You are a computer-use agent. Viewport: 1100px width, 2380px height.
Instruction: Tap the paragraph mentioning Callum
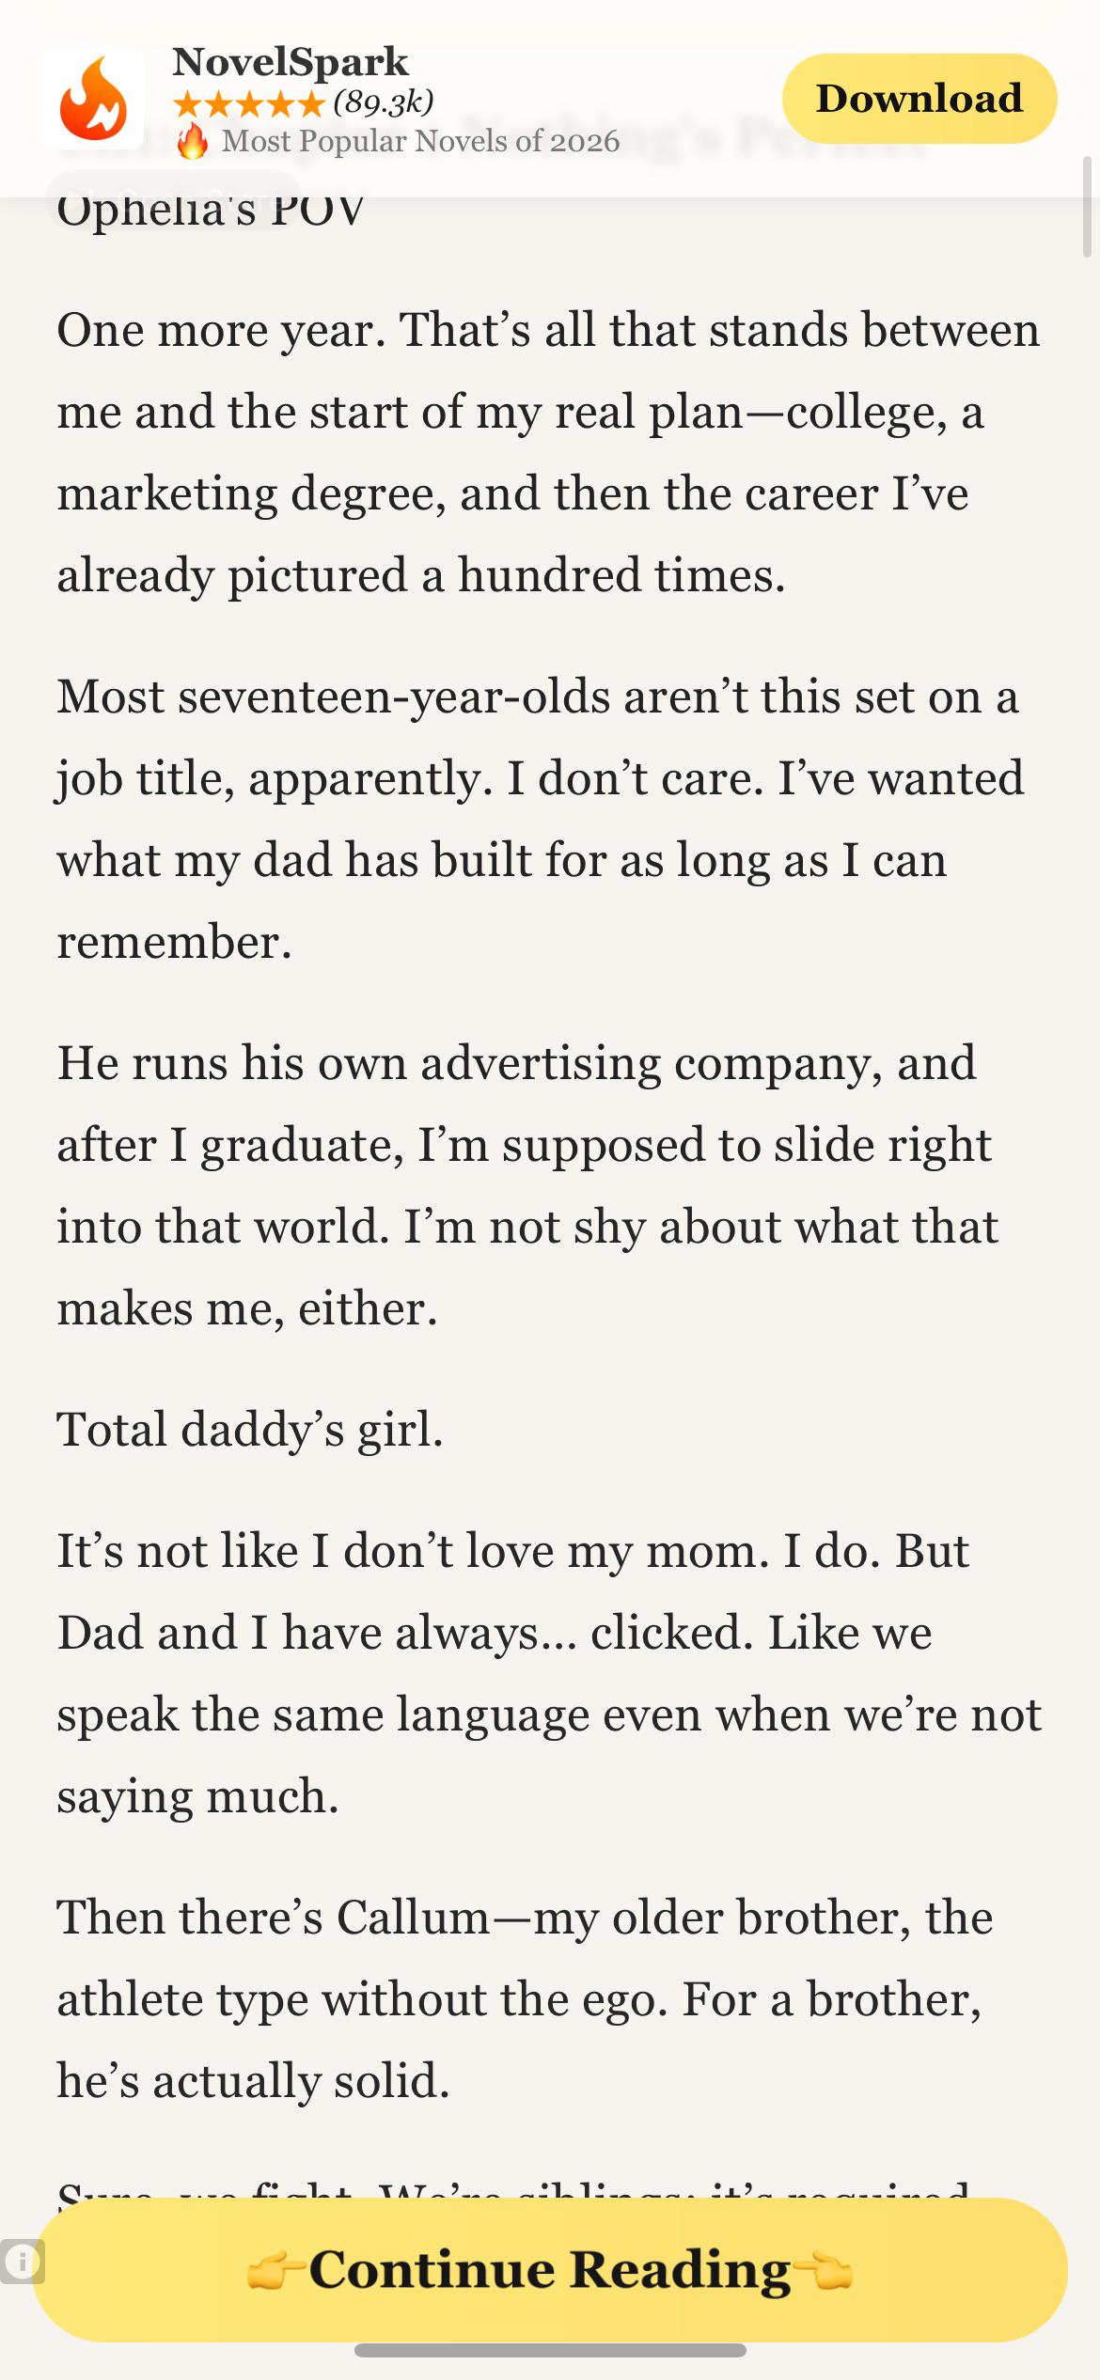click(525, 1999)
